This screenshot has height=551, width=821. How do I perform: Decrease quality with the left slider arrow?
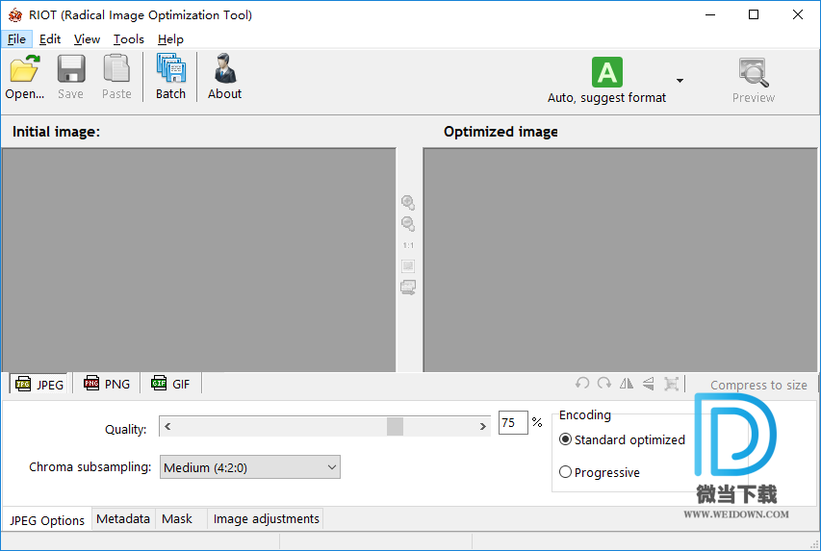pyautogui.click(x=167, y=426)
